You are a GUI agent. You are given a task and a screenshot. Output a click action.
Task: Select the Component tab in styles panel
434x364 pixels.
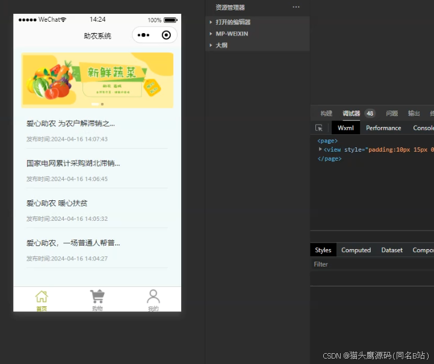coord(423,250)
